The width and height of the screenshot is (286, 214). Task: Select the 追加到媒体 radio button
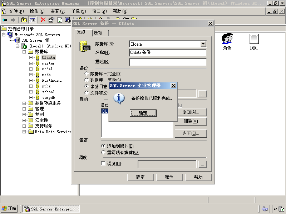pyautogui.click(x=103, y=146)
